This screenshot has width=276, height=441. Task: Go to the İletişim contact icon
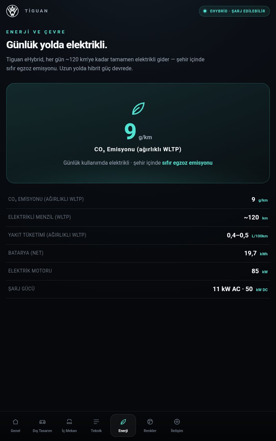(177, 422)
